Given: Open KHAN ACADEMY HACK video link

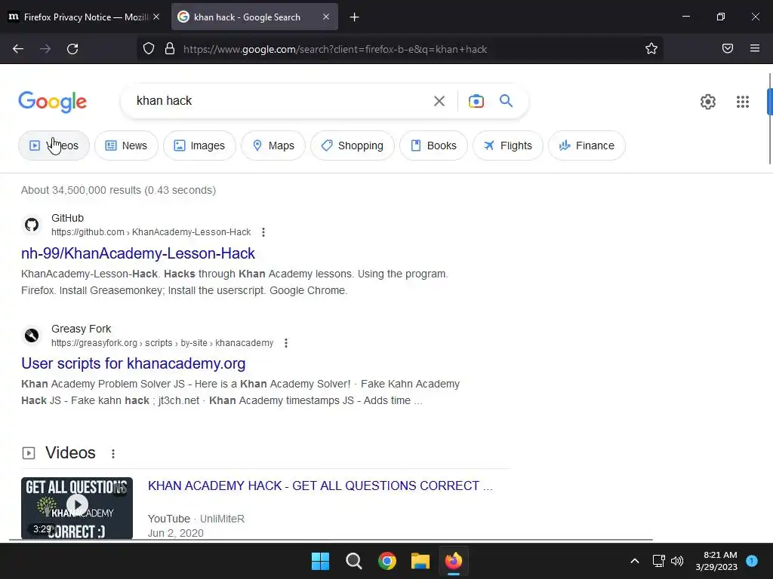Looking at the screenshot, I should point(320,486).
